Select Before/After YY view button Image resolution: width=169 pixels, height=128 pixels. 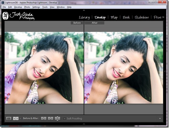pos(16,118)
